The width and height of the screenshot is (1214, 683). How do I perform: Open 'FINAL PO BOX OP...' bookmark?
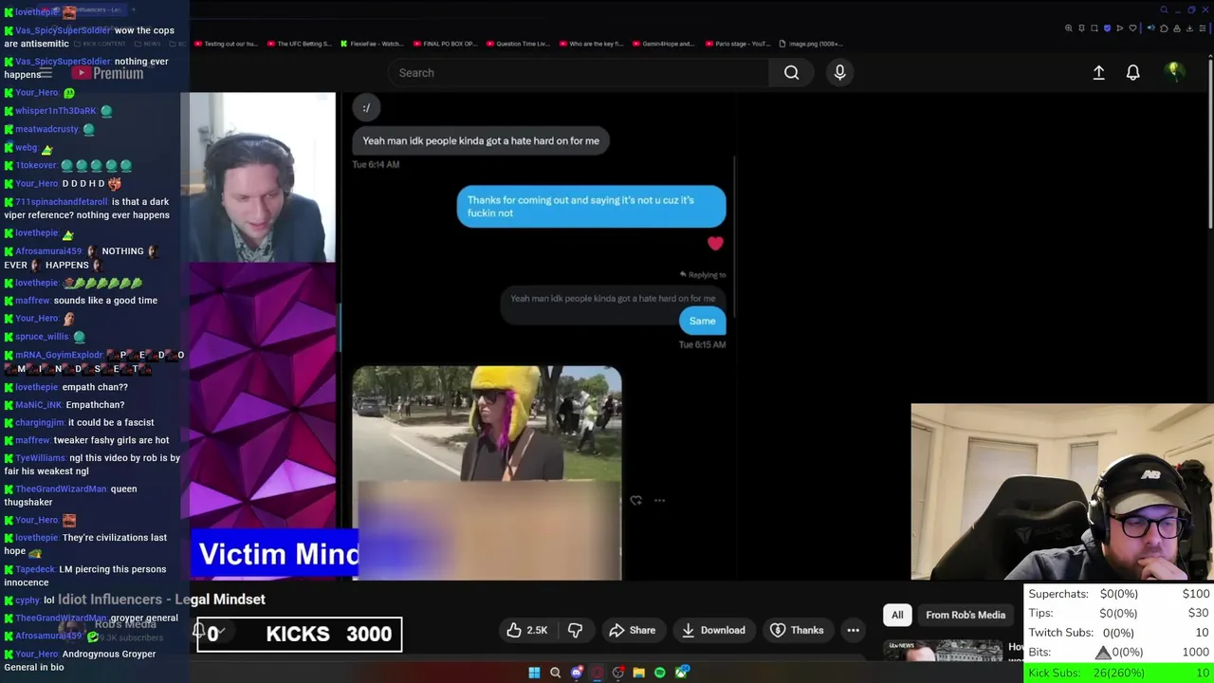(x=444, y=44)
